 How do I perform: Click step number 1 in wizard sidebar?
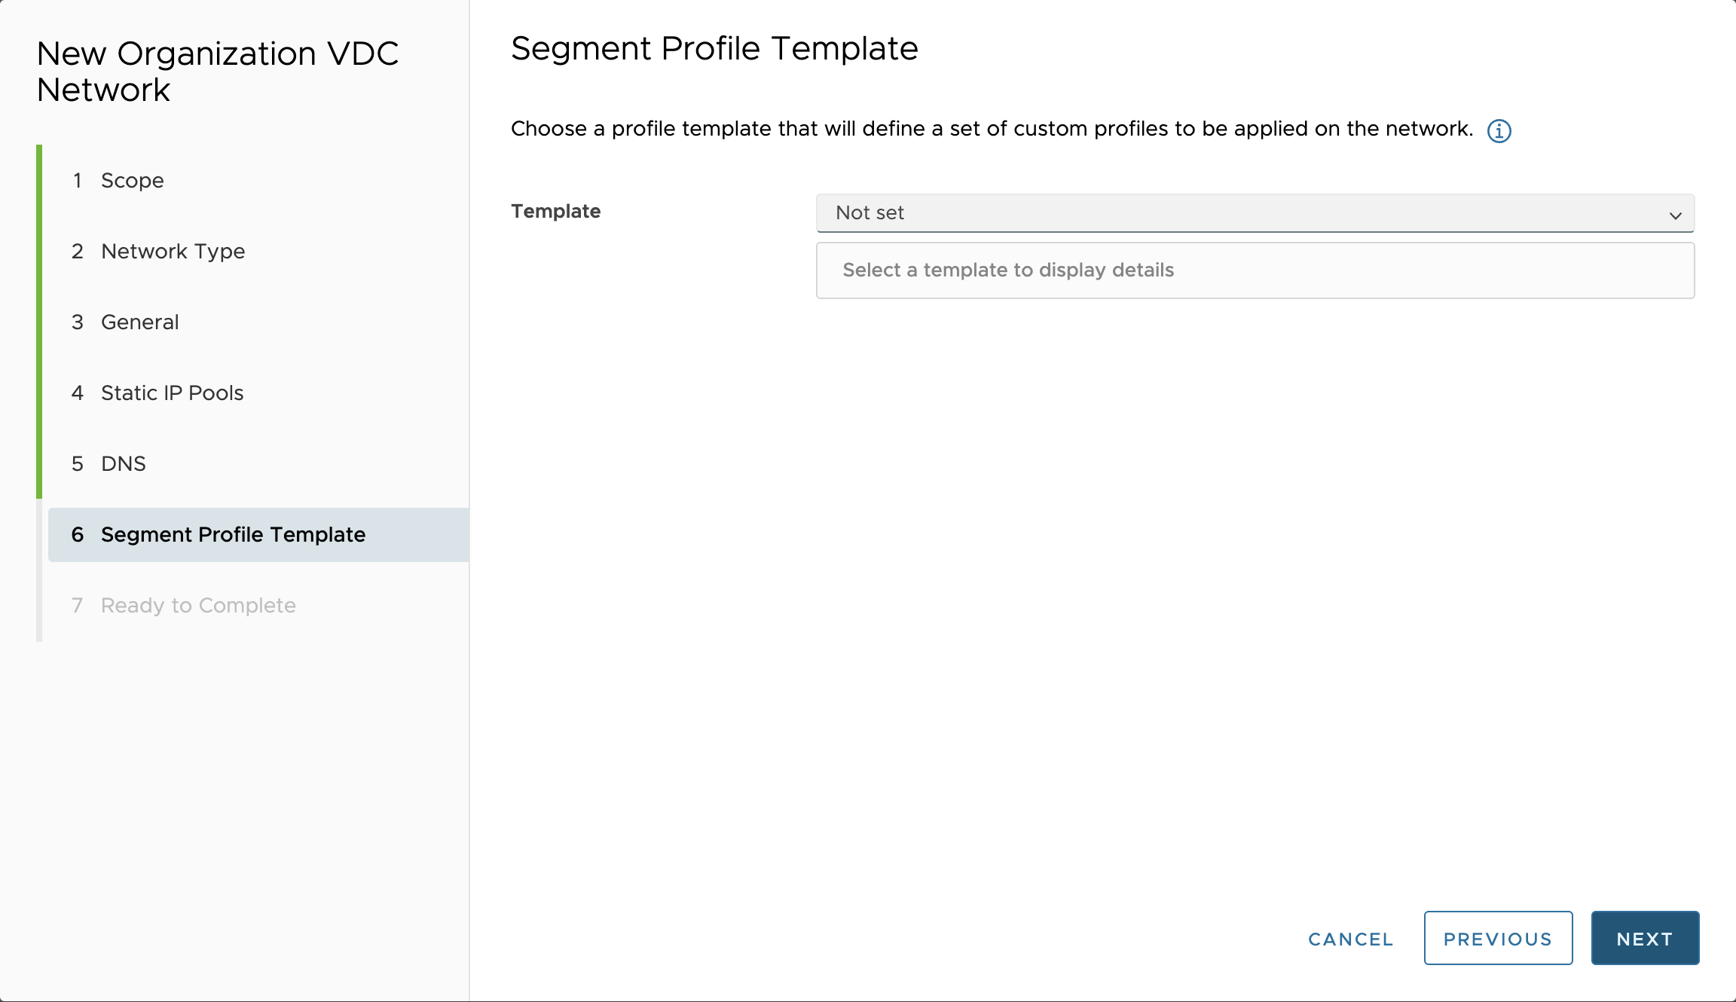(x=77, y=181)
